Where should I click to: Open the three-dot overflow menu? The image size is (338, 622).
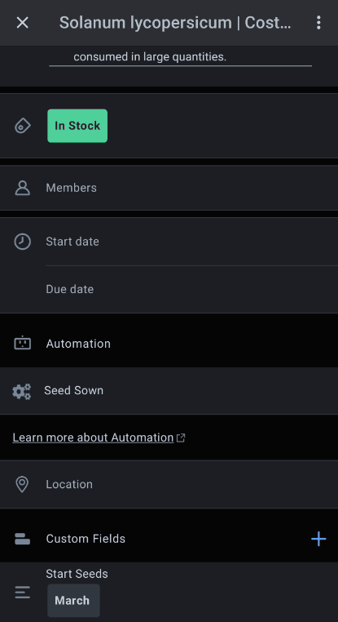tap(318, 23)
